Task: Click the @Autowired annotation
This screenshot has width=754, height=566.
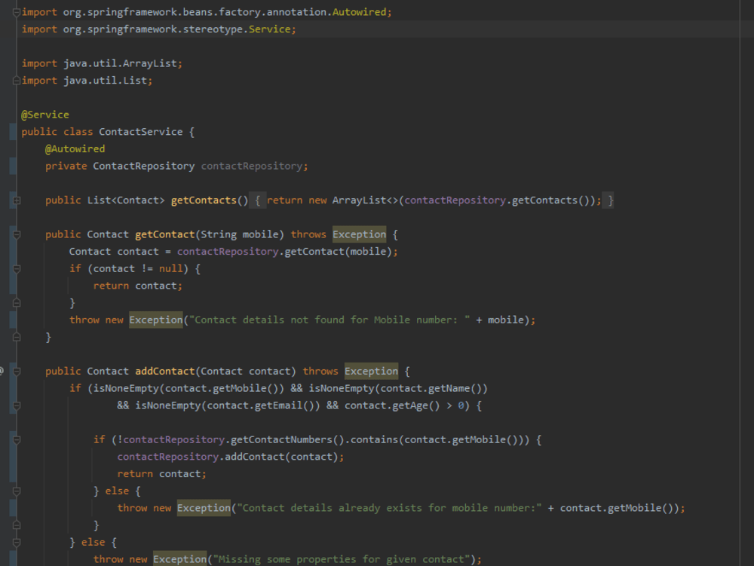Action: point(75,148)
